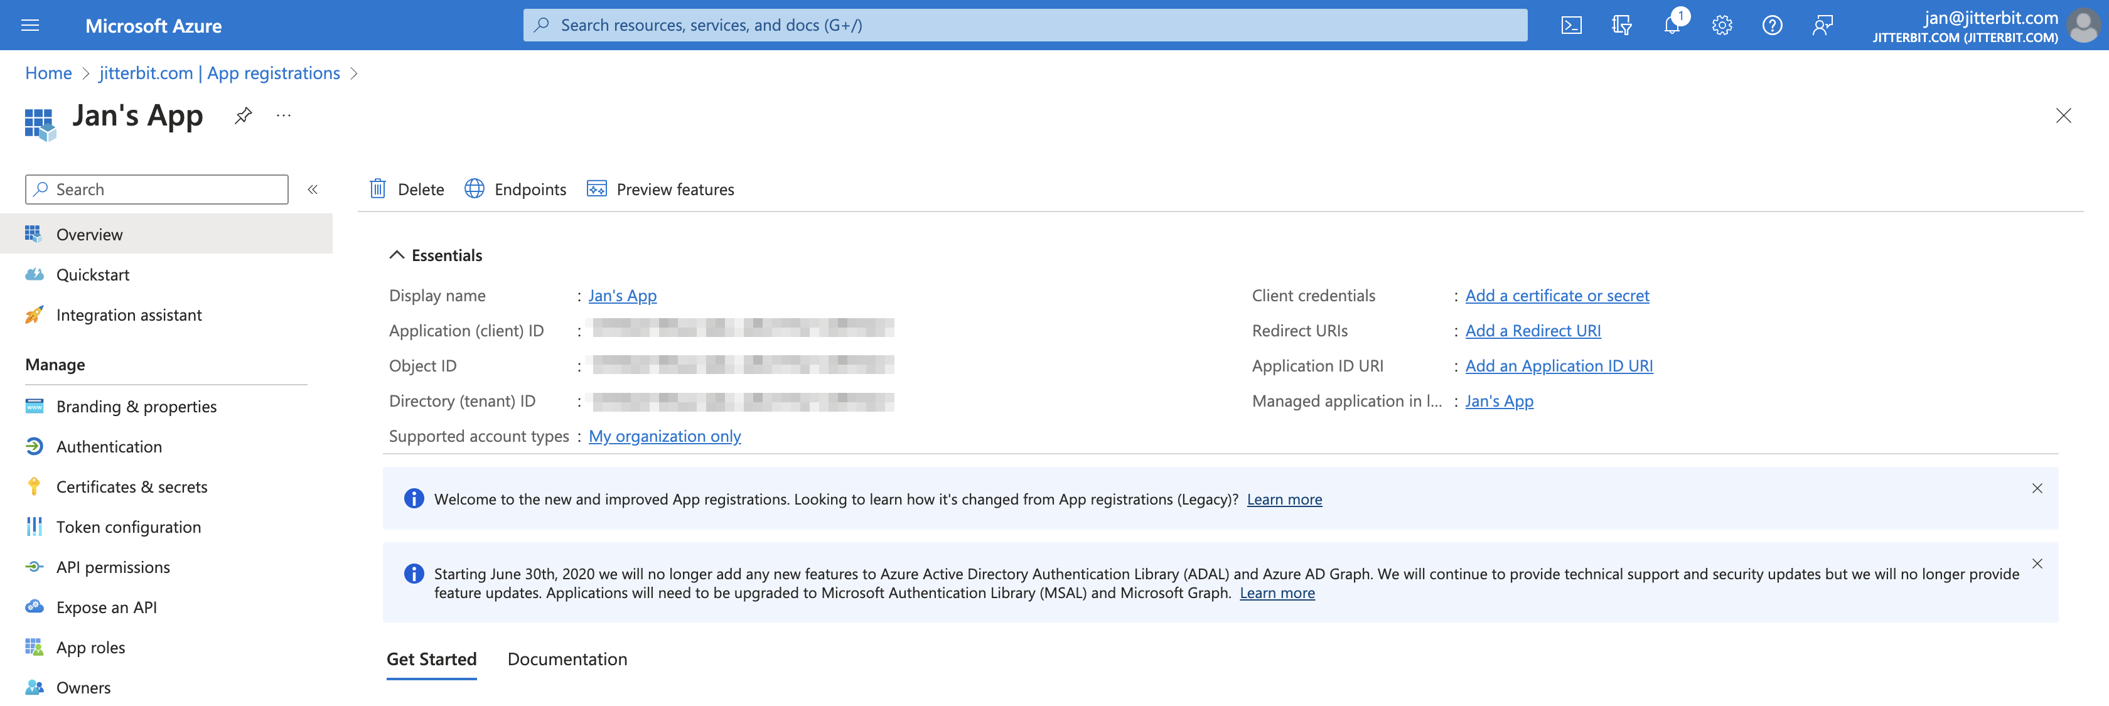Click the Endpoints button
The height and width of the screenshot is (706, 2109).
click(515, 187)
